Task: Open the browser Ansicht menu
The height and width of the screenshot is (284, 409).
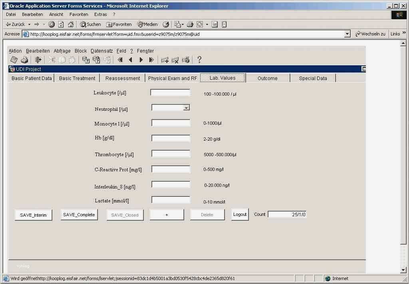Action: tap(56, 14)
